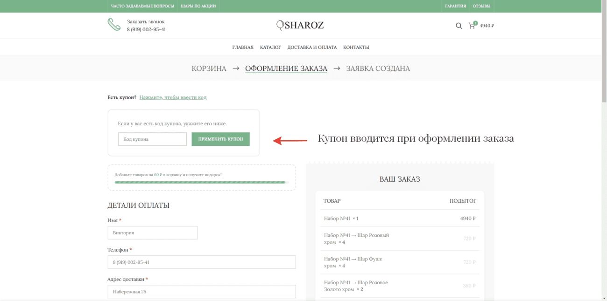Viewport: 607px width, 301px height.
Task: Open the Гарантия link
Action: [455, 6]
